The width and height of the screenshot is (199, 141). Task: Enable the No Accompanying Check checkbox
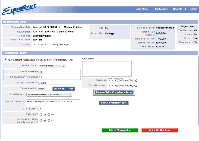(x=40, y=77)
